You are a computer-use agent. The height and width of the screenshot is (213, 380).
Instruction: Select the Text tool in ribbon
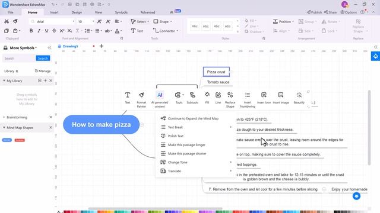[137, 31]
